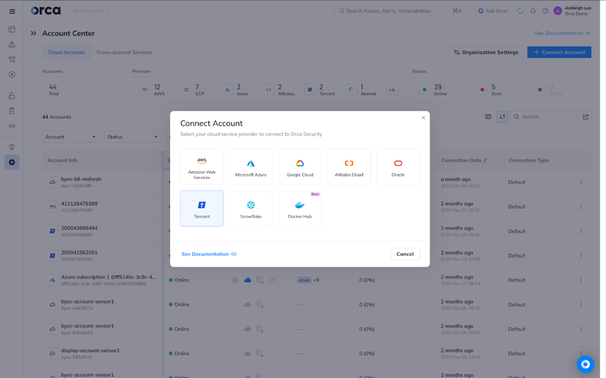Select the Cloud Accounts tab
Screen dimensions: 606x378
point(66,52)
